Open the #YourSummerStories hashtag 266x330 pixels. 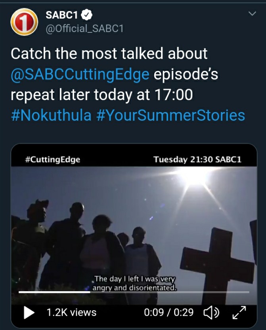(170, 115)
